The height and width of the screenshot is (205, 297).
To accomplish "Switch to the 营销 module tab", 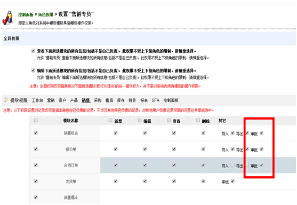I will (x=51, y=100).
